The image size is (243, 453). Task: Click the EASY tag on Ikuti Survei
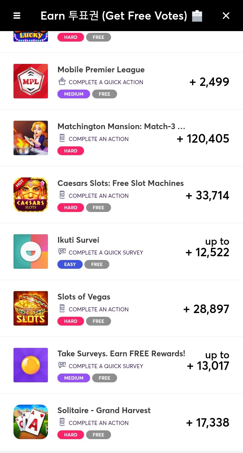[70, 264]
